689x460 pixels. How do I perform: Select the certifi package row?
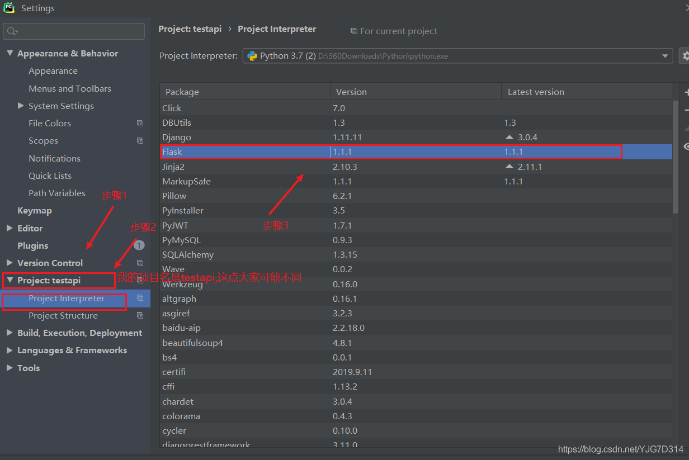(416, 372)
